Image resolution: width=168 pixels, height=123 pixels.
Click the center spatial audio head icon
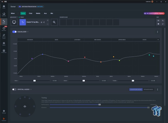(x=25, y=107)
